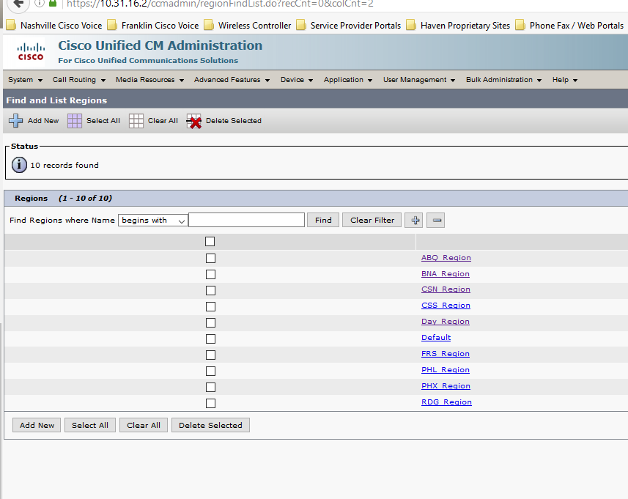The width and height of the screenshot is (628, 499).
Task: Open Franklin Cisco Voice bookmark folder
Action: coord(153,26)
